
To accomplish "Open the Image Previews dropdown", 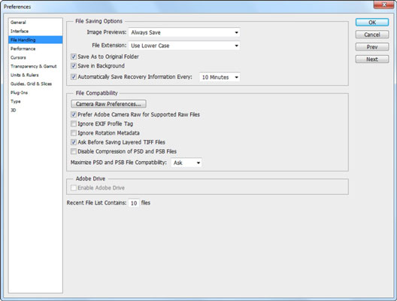I will 184,32.
